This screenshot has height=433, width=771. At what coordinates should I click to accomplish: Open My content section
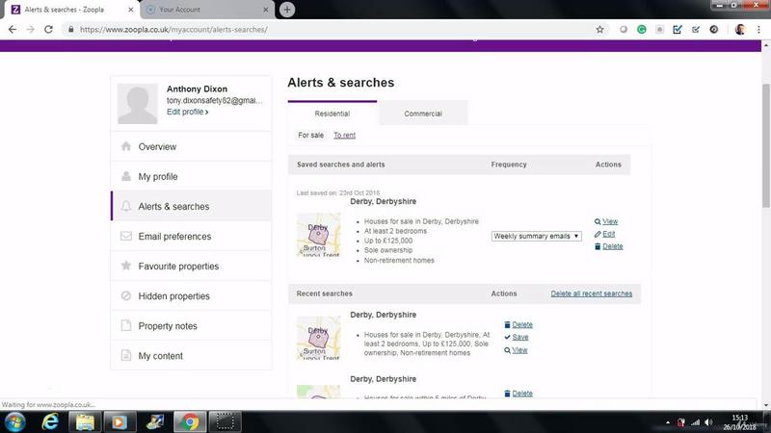click(191, 356)
